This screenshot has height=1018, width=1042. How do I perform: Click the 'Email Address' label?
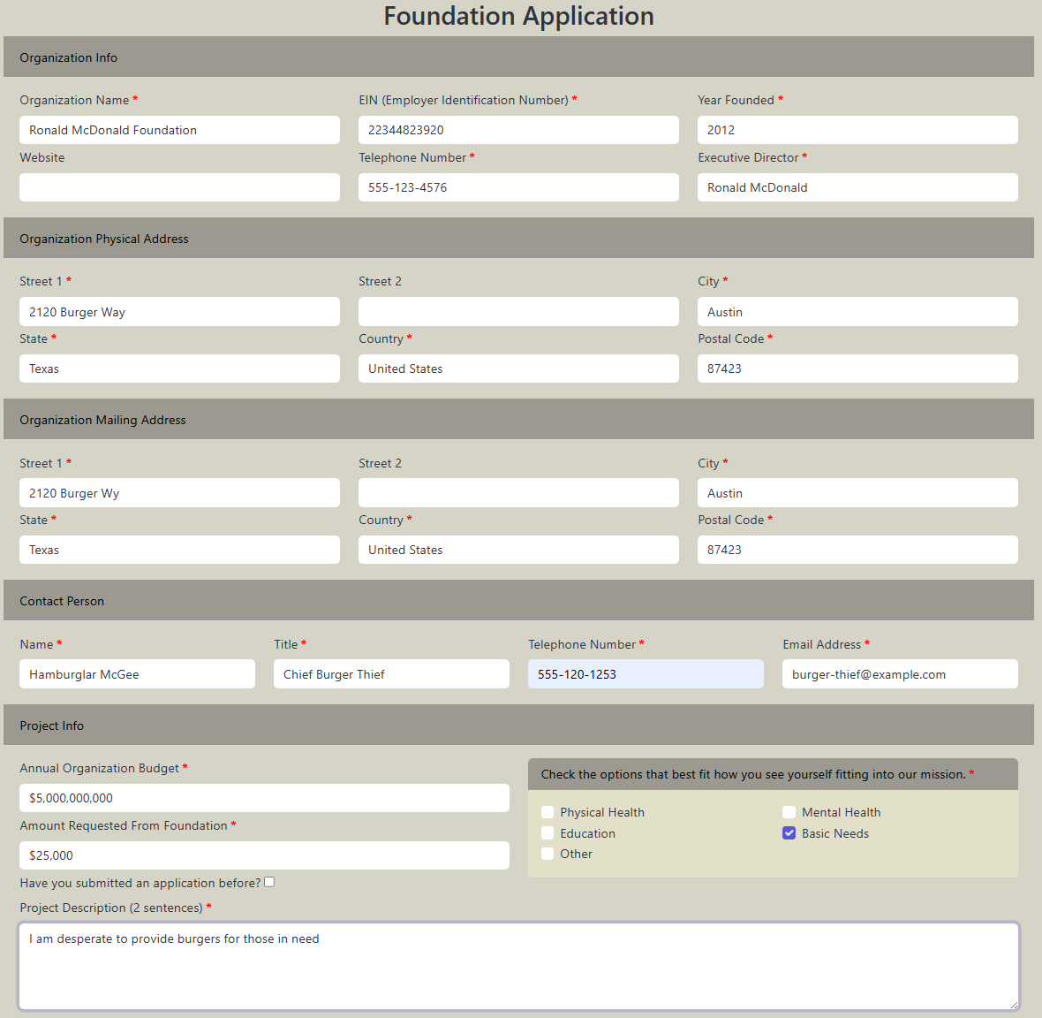pyautogui.click(x=821, y=644)
